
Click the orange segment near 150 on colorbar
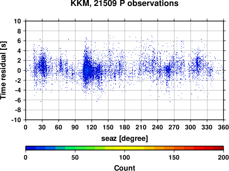pos(174,148)
